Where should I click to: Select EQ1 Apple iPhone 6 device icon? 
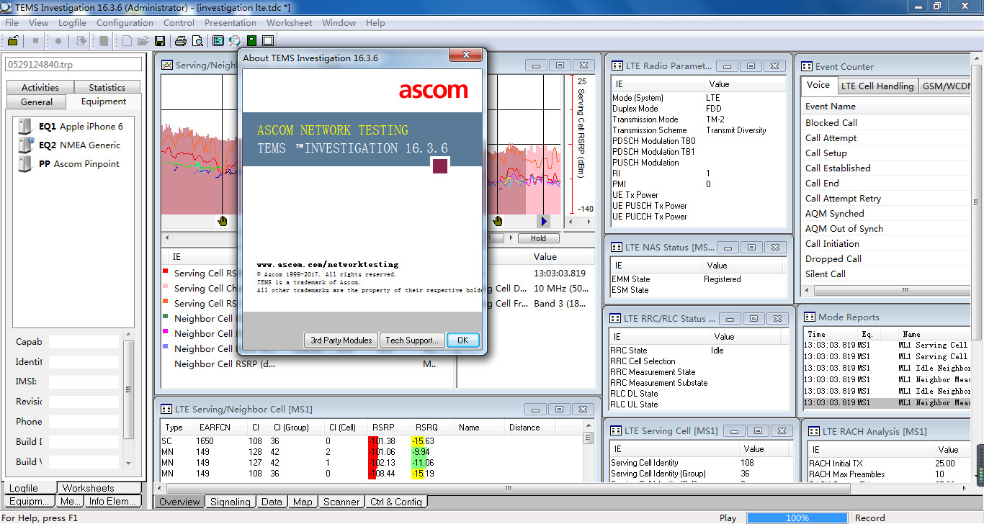25,127
